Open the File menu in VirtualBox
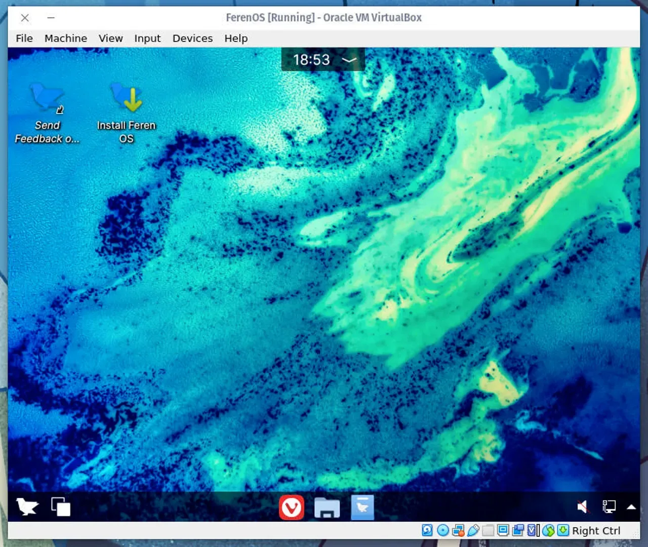The height and width of the screenshot is (547, 648). (x=24, y=38)
